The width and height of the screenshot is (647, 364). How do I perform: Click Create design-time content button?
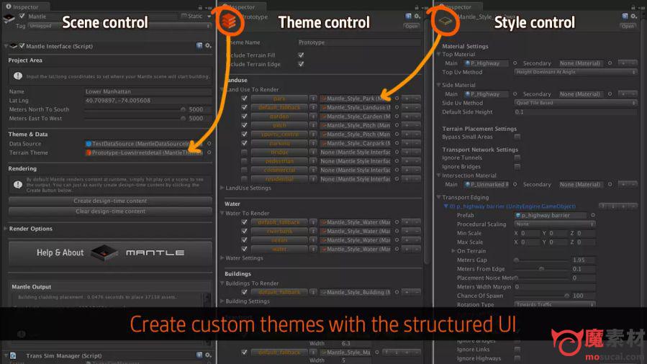(x=110, y=201)
